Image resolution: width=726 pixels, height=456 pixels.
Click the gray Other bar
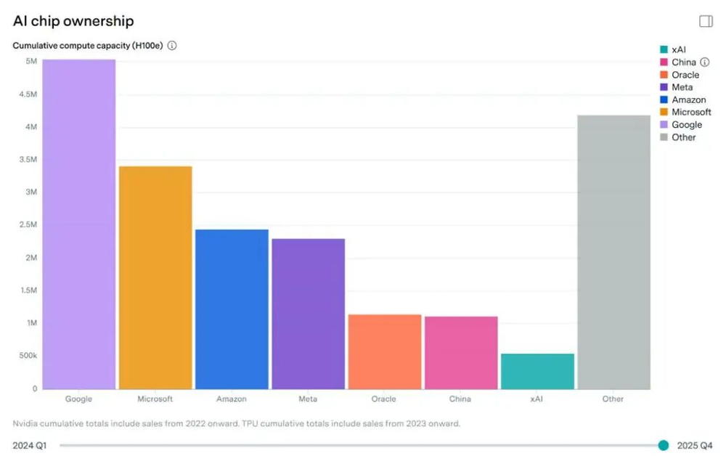pyautogui.click(x=613, y=252)
